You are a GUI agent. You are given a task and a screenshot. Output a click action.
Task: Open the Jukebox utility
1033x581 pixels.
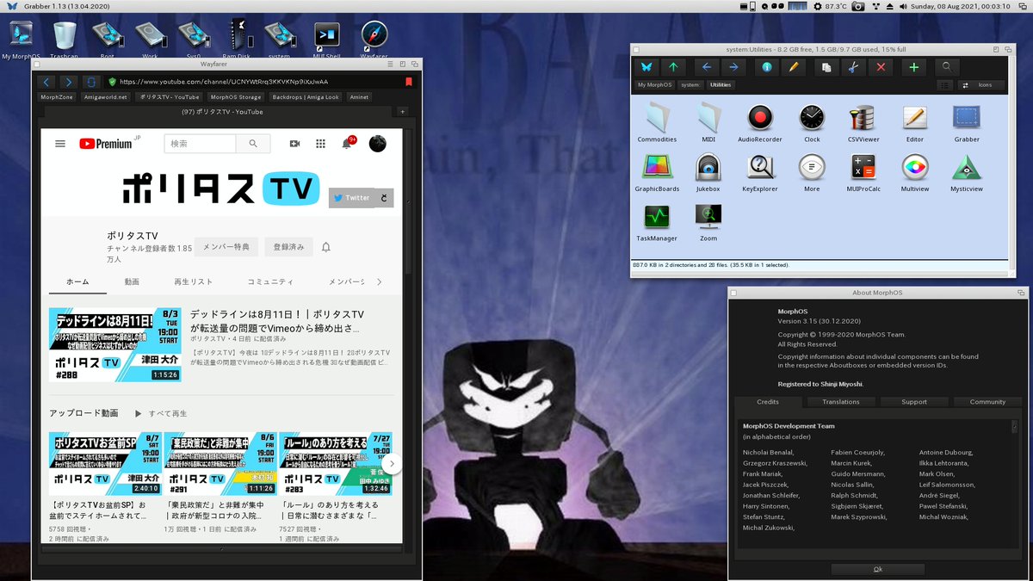708,172
